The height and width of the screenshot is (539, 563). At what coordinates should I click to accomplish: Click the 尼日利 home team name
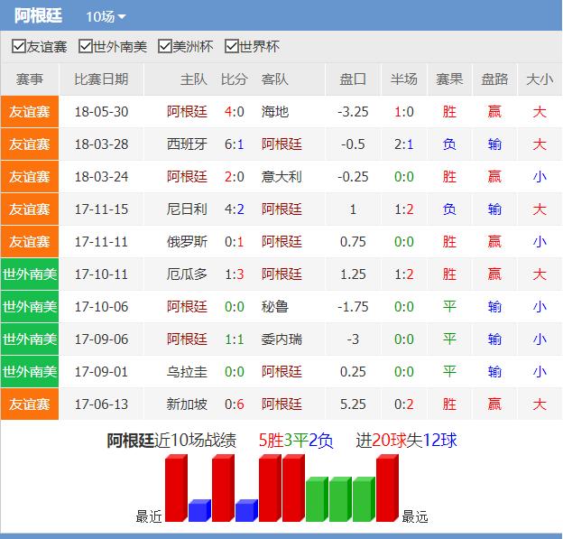tap(187, 209)
